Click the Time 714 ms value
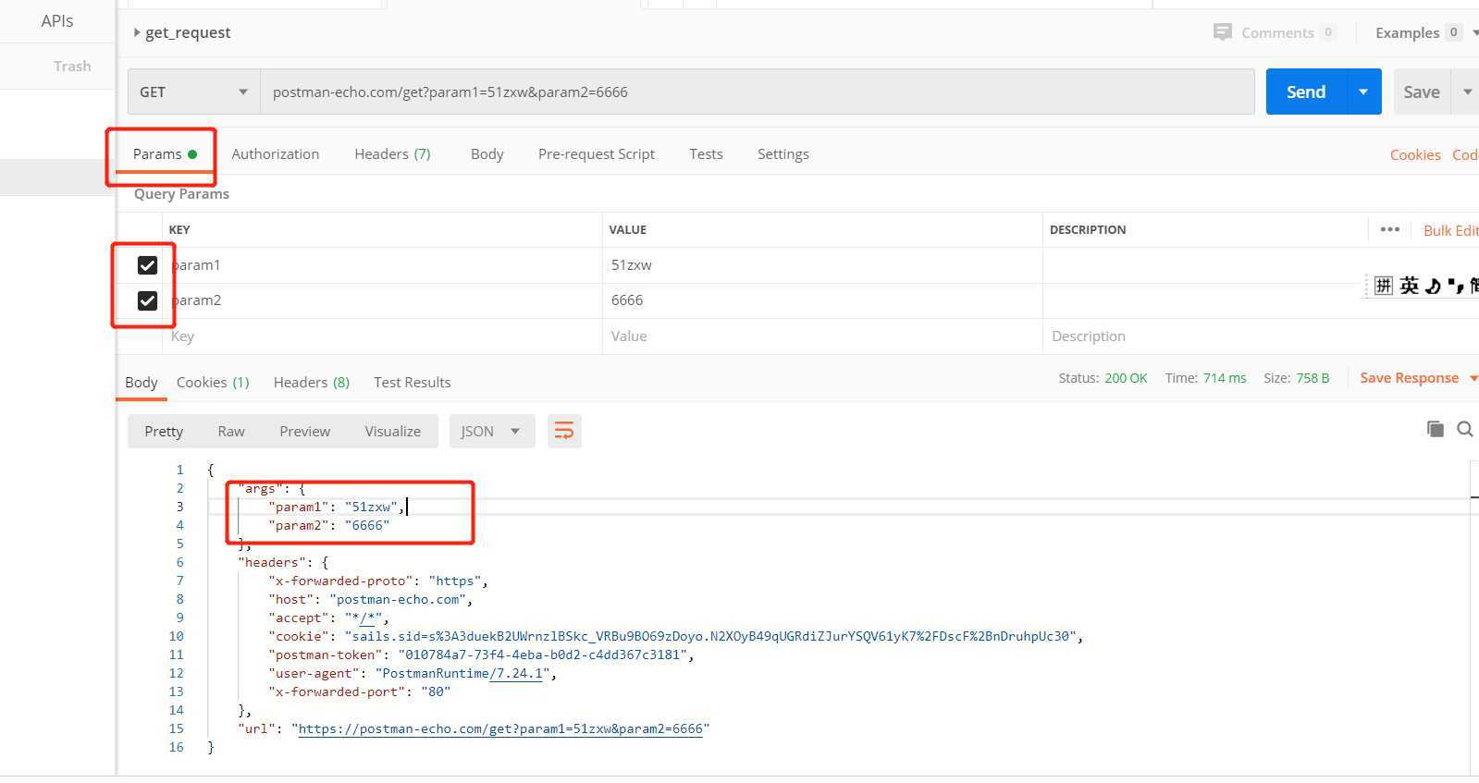Viewport: 1479px width, 783px height. coord(1225,378)
